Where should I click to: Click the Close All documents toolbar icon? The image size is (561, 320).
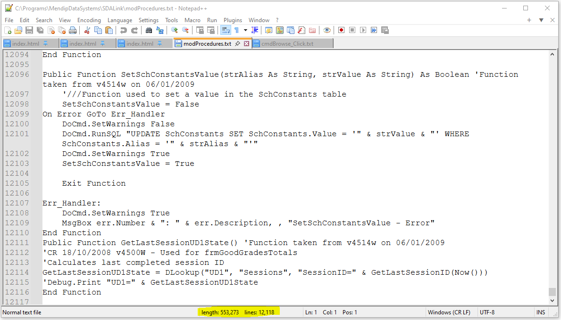(x=62, y=30)
